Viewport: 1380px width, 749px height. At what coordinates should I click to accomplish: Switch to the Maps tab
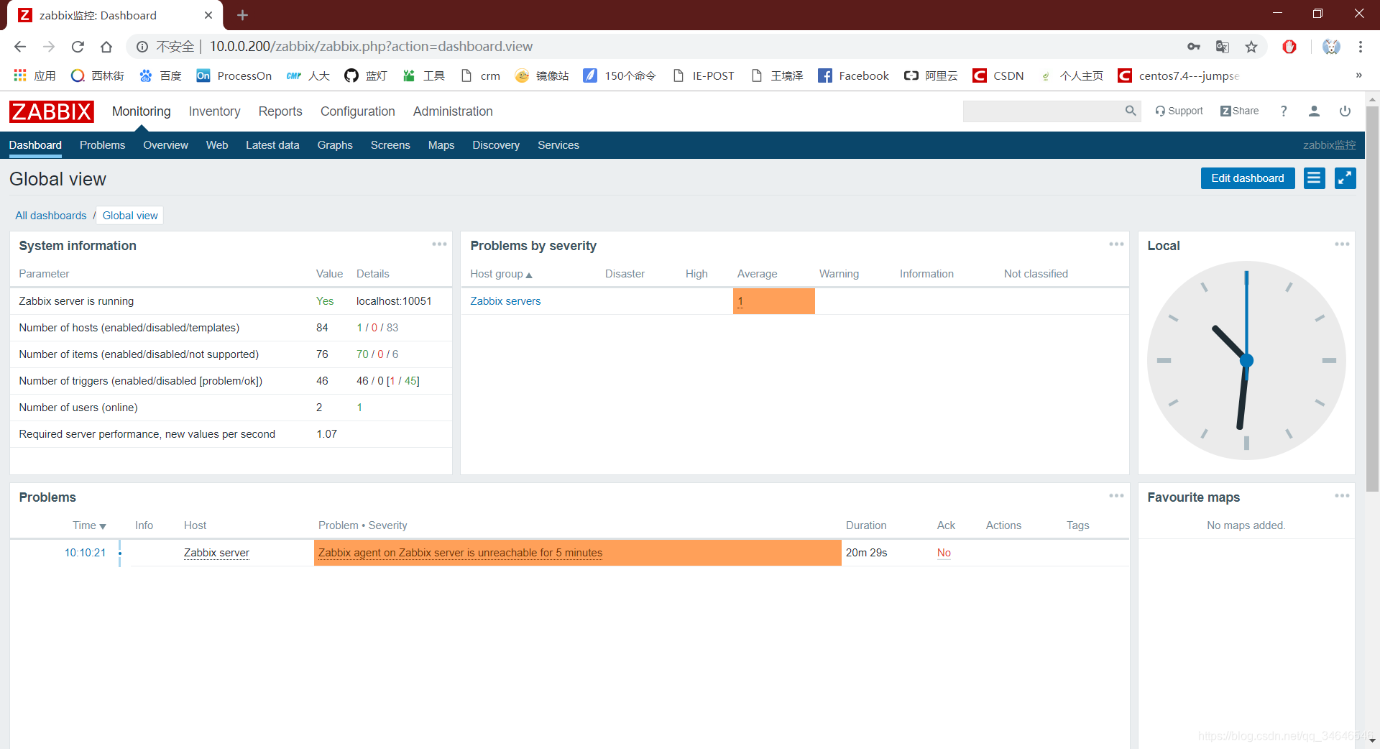pos(441,145)
